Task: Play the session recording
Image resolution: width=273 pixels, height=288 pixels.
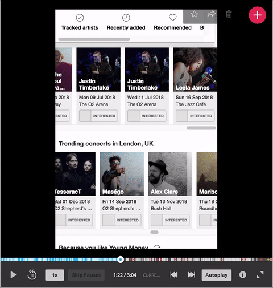Action: pos(13,275)
